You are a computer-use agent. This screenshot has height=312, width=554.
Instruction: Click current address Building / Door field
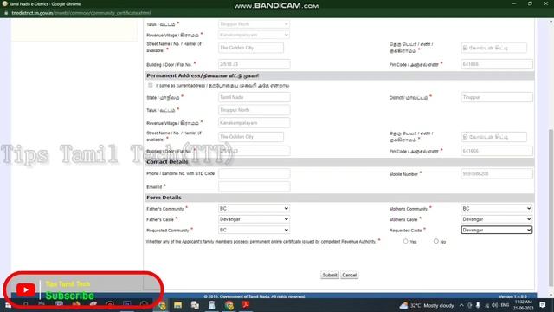tap(254, 64)
